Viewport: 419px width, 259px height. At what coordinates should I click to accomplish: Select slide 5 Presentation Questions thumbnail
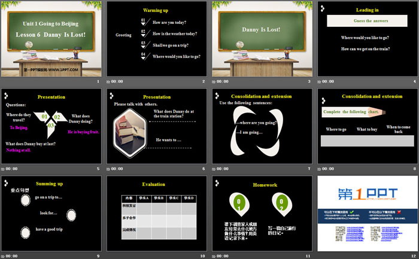pos(51,126)
